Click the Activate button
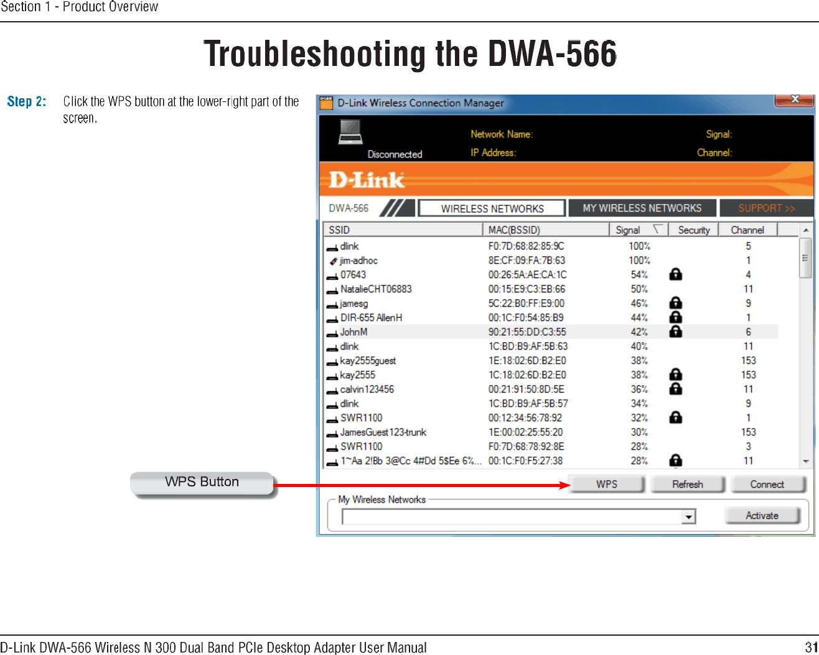The image size is (819, 655). click(x=762, y=515)
